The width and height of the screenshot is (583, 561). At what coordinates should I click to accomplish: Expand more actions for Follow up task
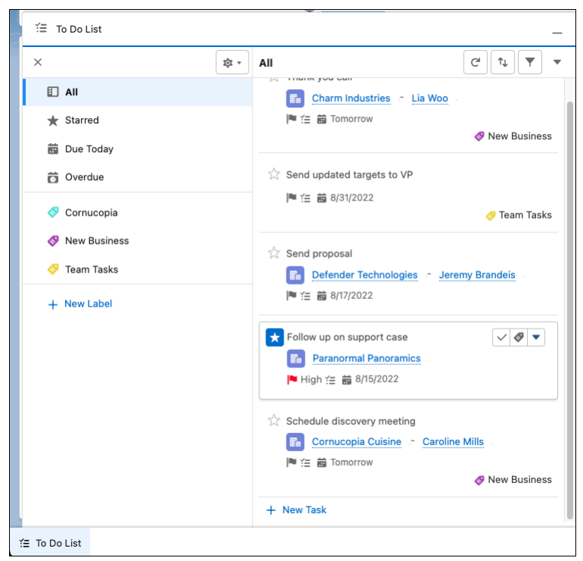(x=536, y=337)
